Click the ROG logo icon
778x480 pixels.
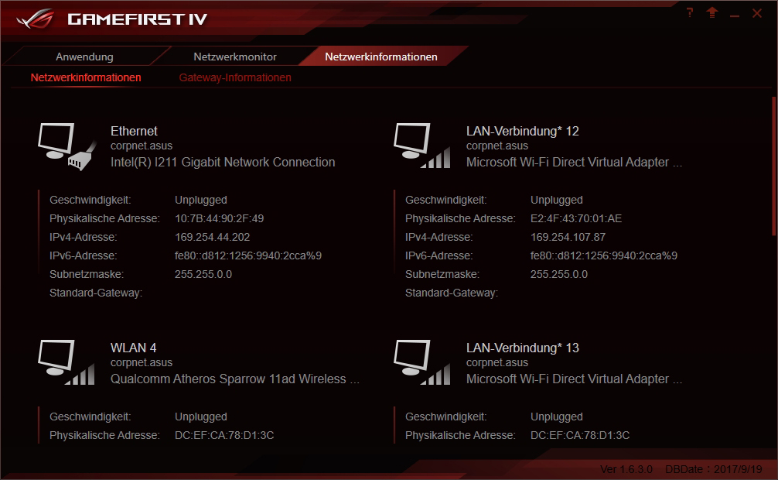35,19
